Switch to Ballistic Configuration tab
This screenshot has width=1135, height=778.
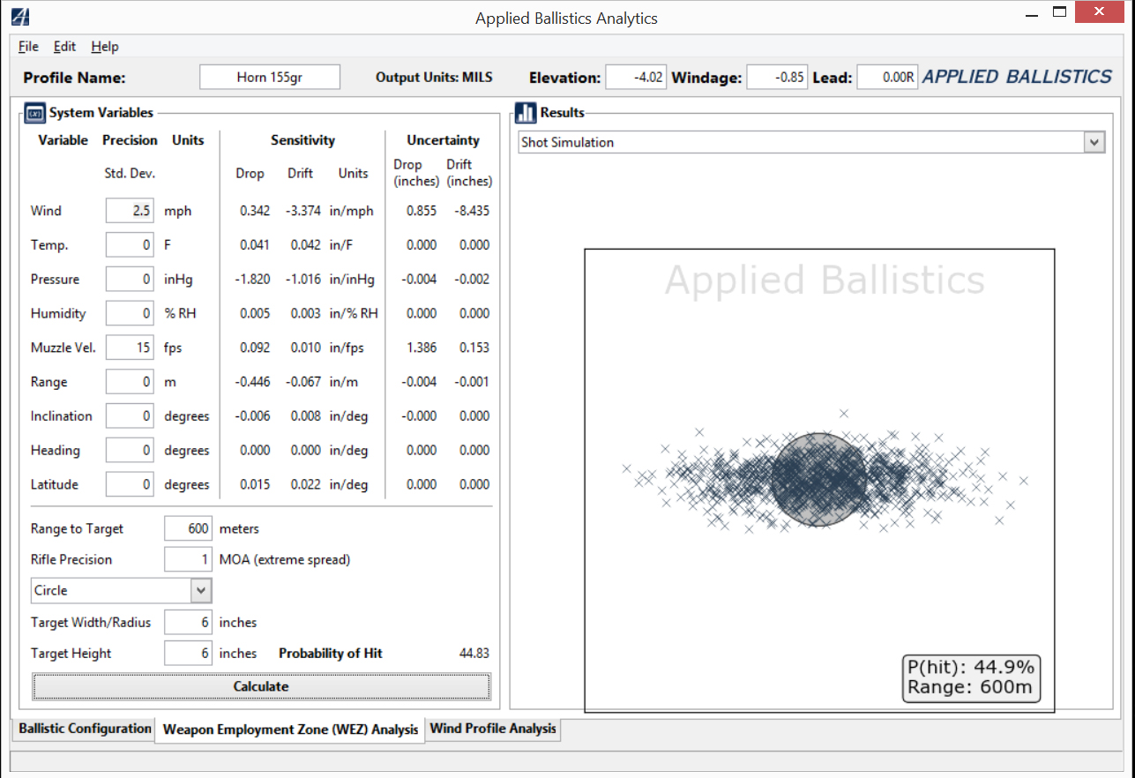pyautogui.click(x=85, y=729)
